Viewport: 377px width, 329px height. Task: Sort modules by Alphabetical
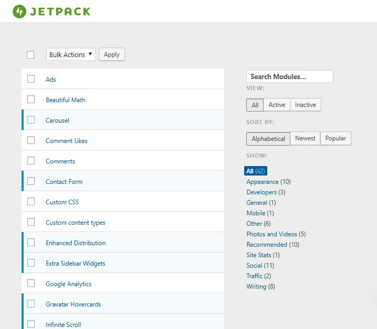click(x=268, y=139)
